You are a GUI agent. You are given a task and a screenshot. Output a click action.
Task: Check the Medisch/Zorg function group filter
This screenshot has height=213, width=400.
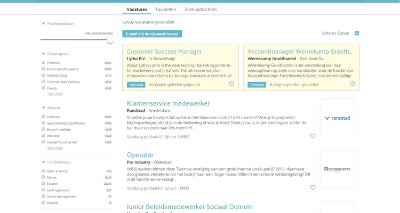coord(43,75)
